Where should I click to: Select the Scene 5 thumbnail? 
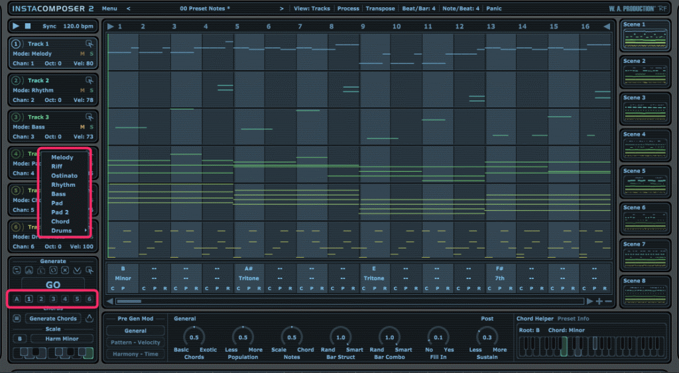pyautogui.click(x=645, y=182)
